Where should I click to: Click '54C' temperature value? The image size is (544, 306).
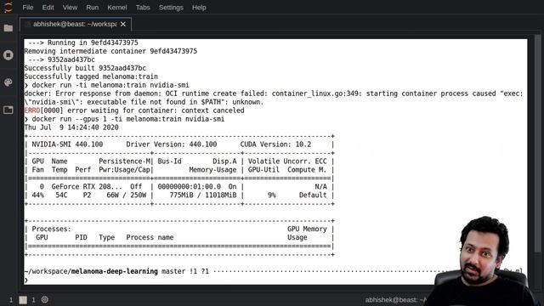[61, 195]
